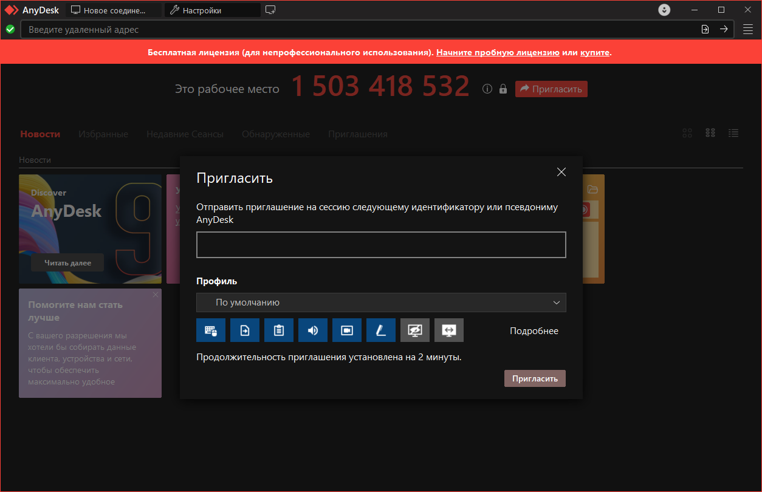The image size is (762, 492).
Task: Open a new session tab icon
Action: [x=270, y=10]
